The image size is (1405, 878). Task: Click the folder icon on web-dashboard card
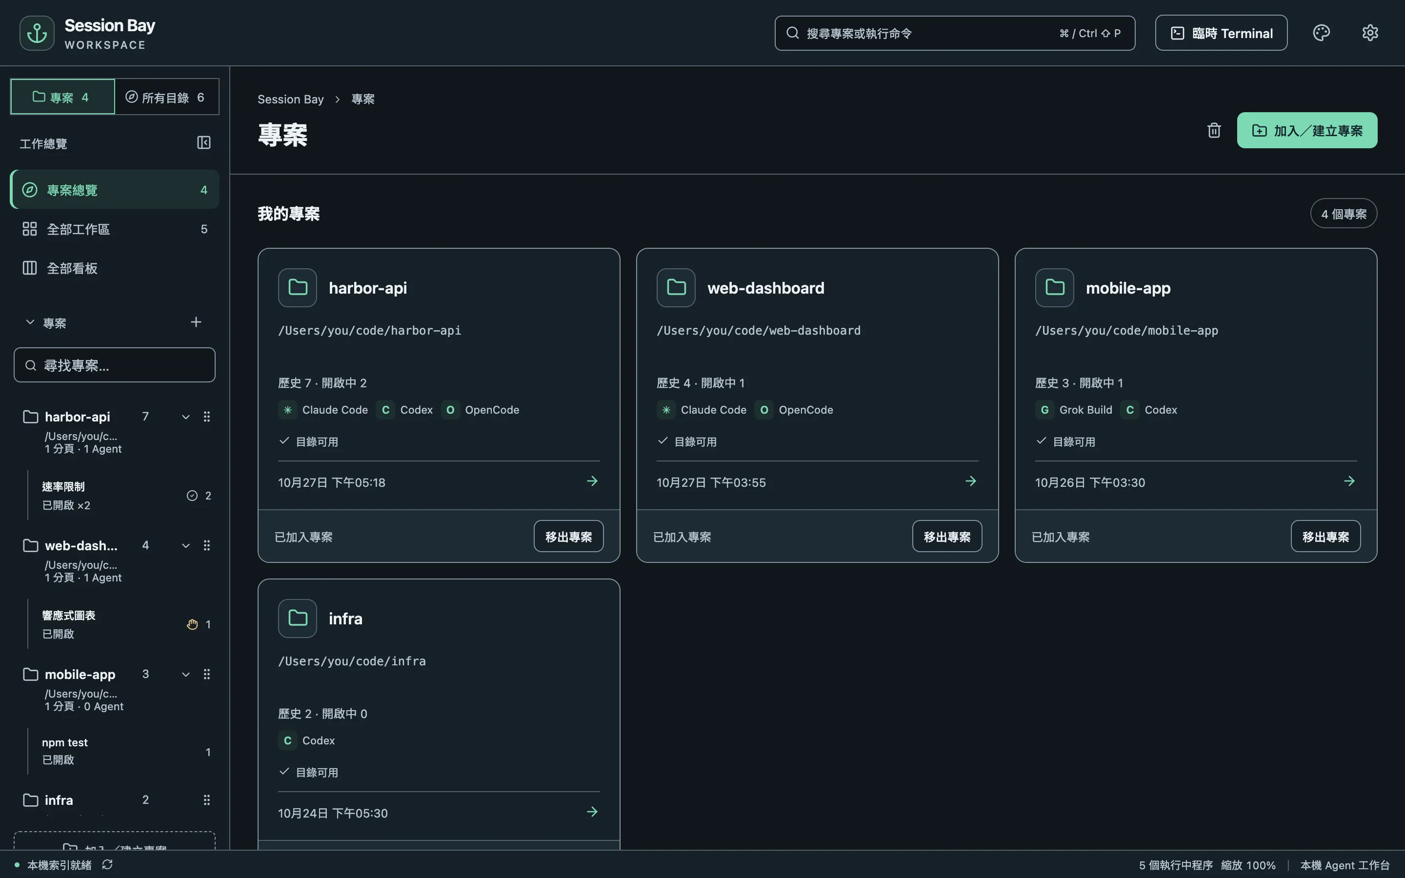pyautogui.click(x=676, y=287)
